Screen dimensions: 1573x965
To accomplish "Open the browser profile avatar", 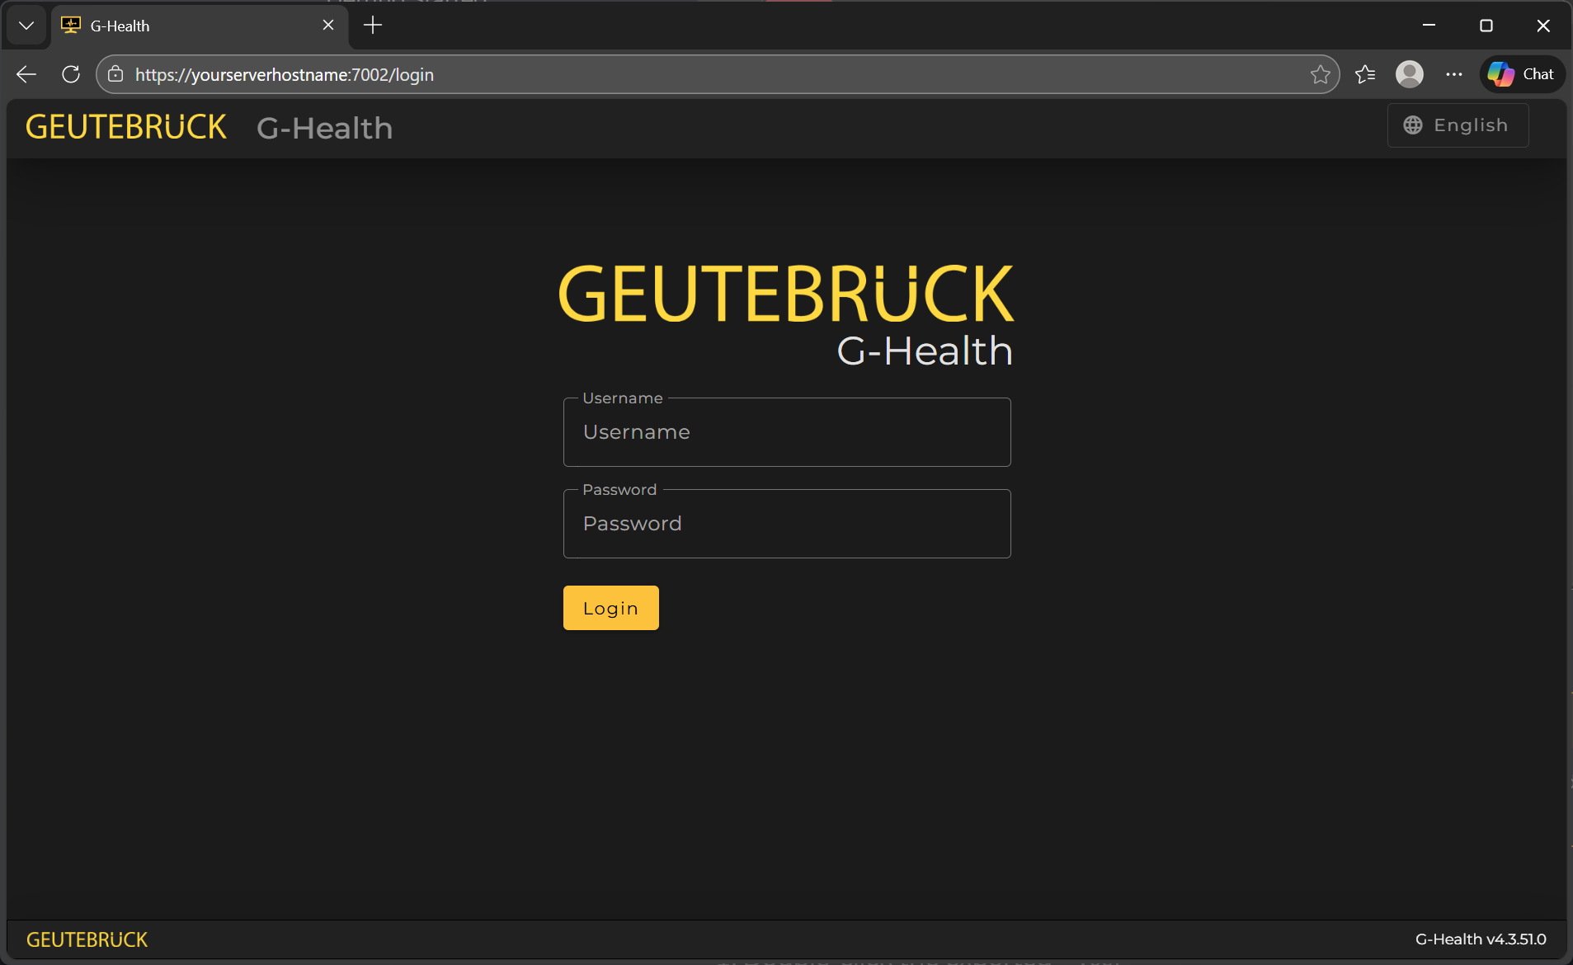I will click(1409, 74).
